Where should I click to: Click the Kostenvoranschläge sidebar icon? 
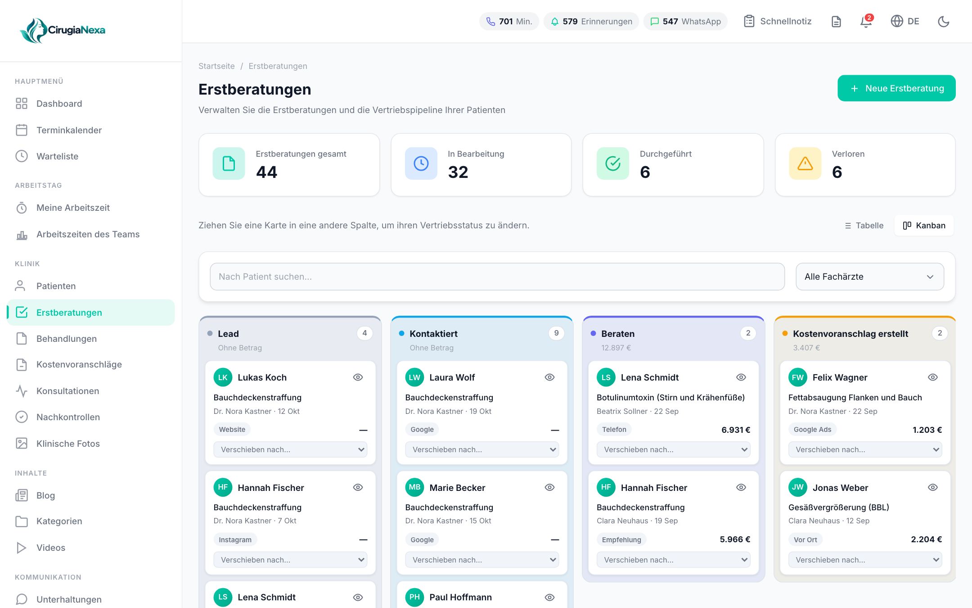click(22, 364)
